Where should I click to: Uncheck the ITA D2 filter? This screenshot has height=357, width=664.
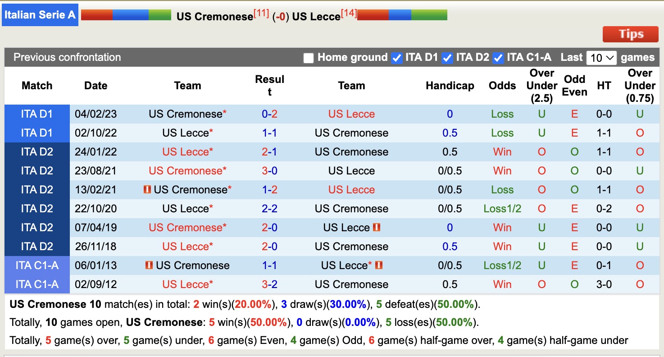(x=447, y=58)
